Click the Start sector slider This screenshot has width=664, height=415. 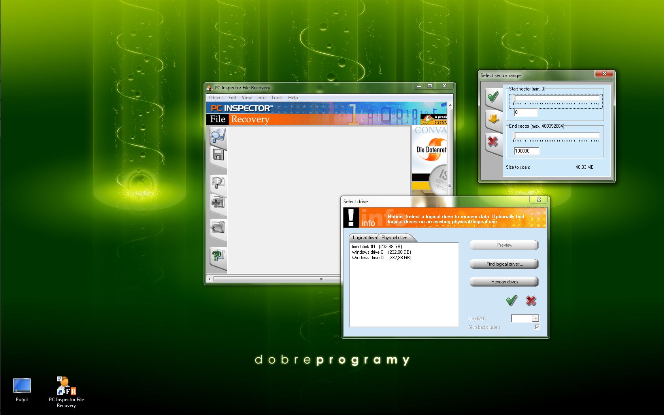coord(556,100)
